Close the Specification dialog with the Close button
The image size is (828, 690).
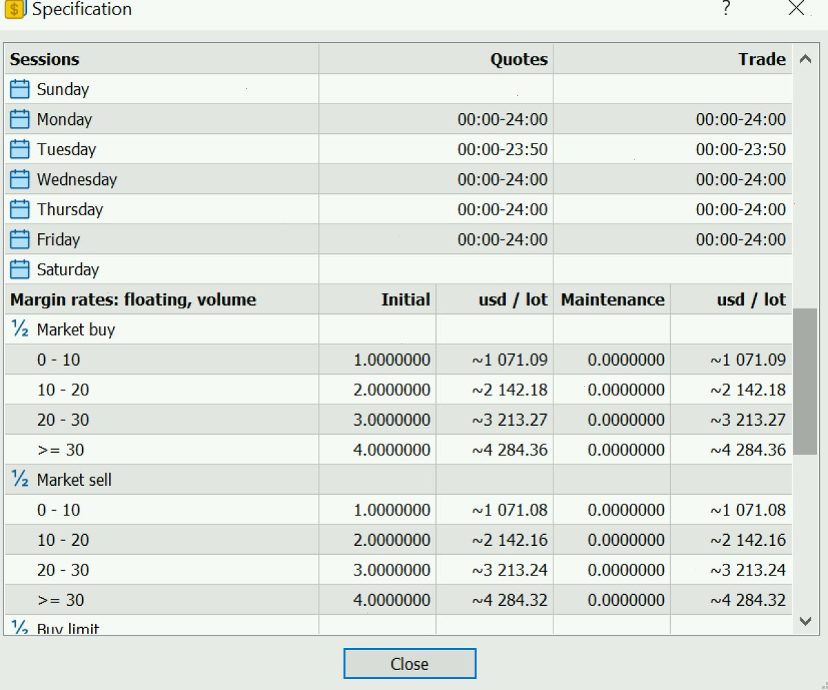pos(410,664)
